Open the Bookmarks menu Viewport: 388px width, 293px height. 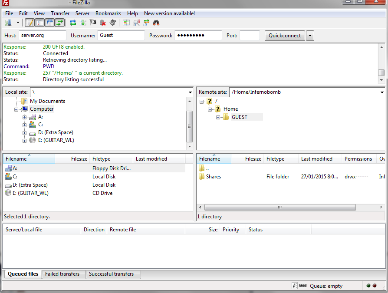pos(108,13)
